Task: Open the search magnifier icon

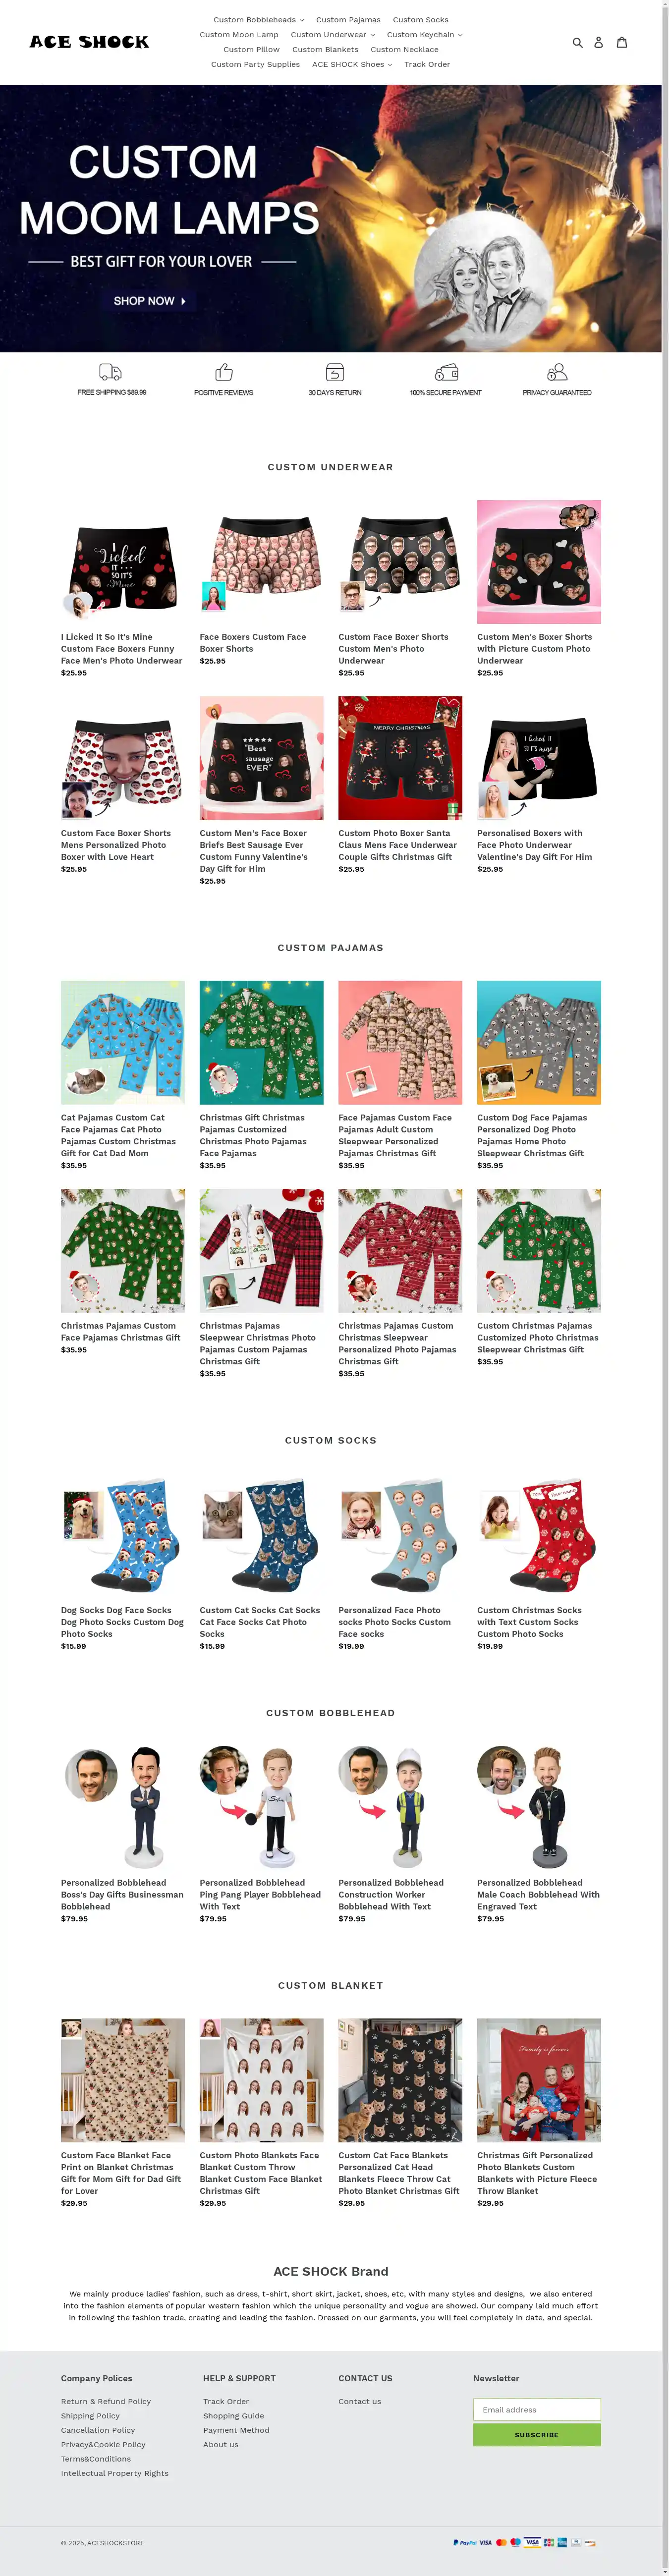Action: [x=577, y=42]
